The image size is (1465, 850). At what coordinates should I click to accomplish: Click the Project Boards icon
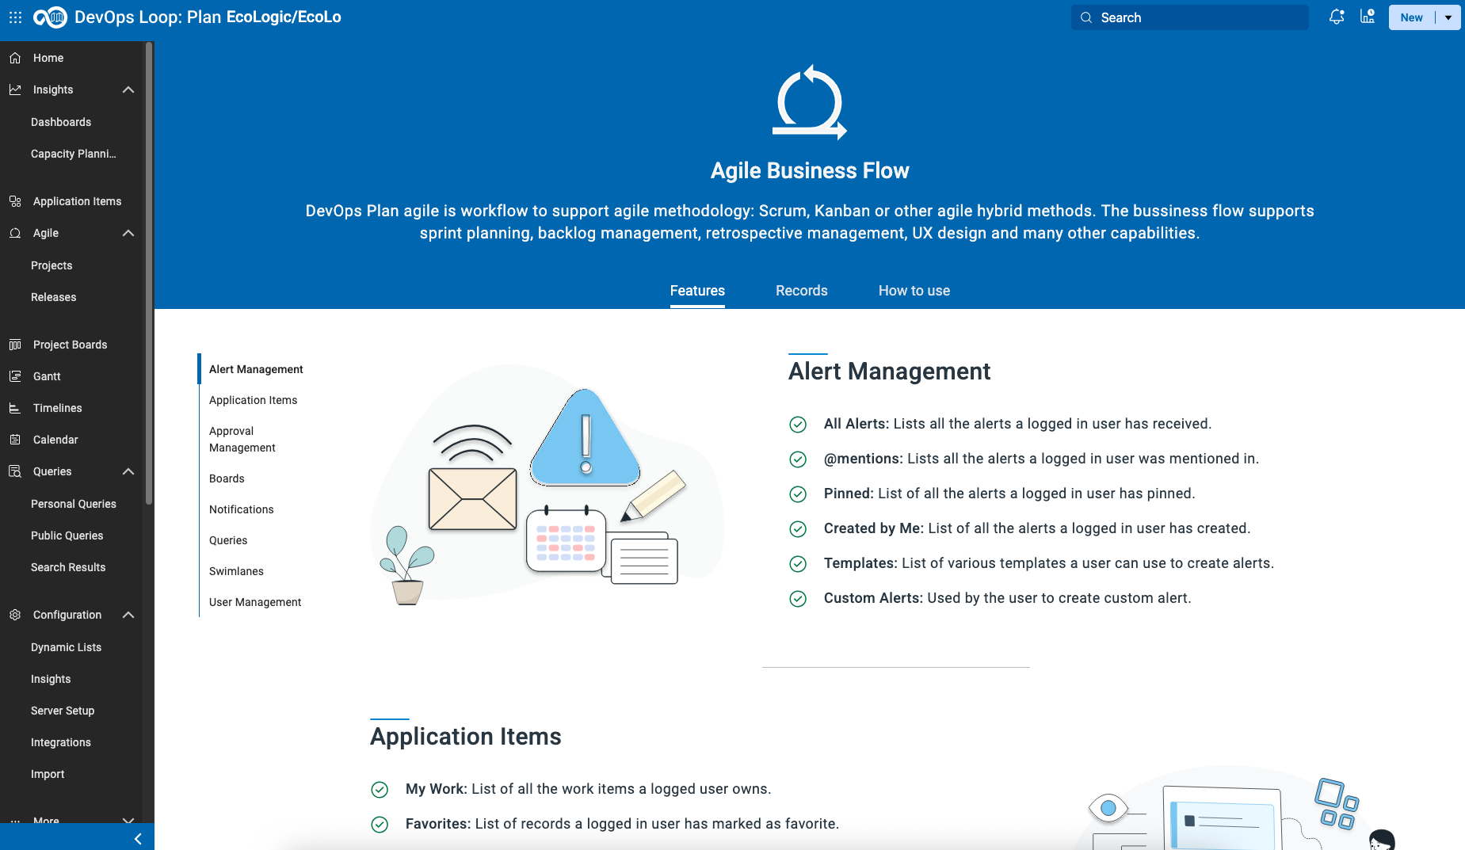point(15,345)
